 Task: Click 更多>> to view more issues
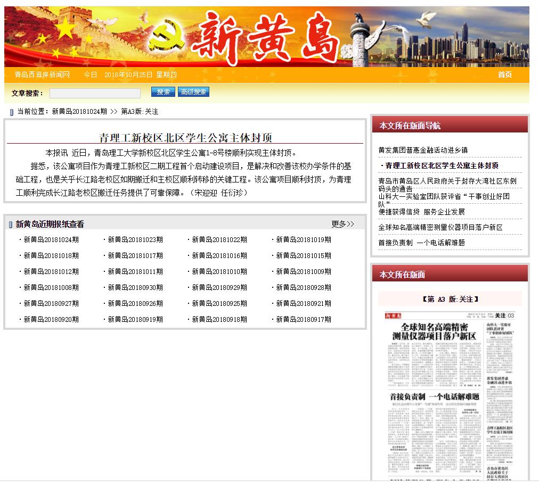pos(342,224)
